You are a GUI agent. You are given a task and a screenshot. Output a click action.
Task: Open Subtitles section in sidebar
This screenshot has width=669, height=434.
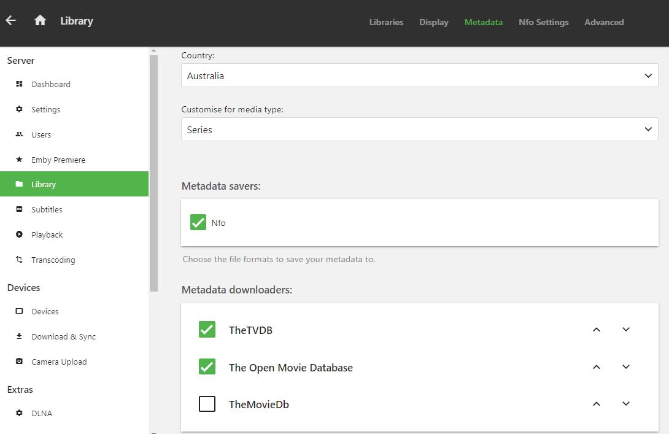[47, 209]
